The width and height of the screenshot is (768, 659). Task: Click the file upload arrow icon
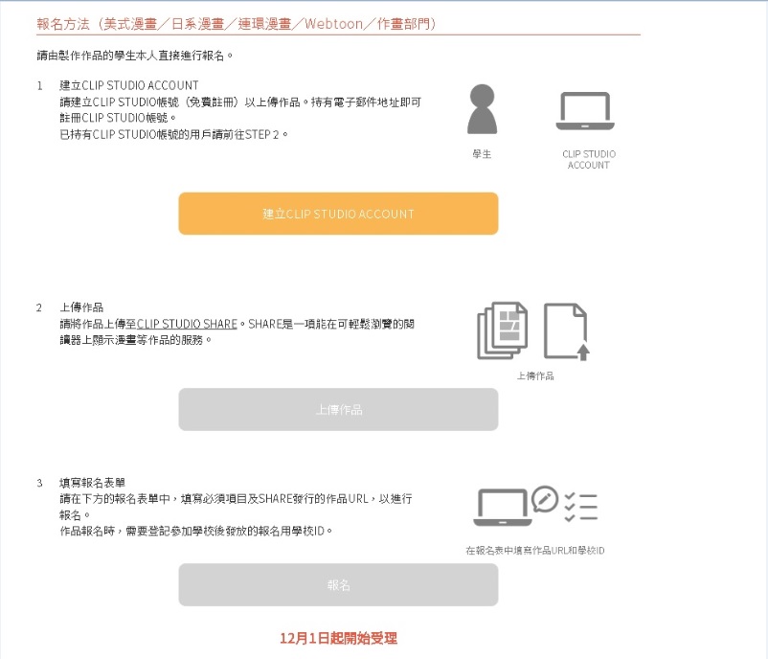click(x=567, y=331)
